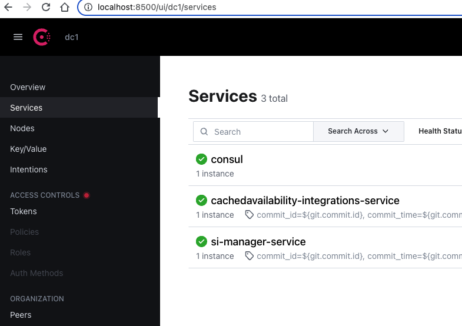
Task: Click the site info icon in address bar
Action: [x=88, y=8]
